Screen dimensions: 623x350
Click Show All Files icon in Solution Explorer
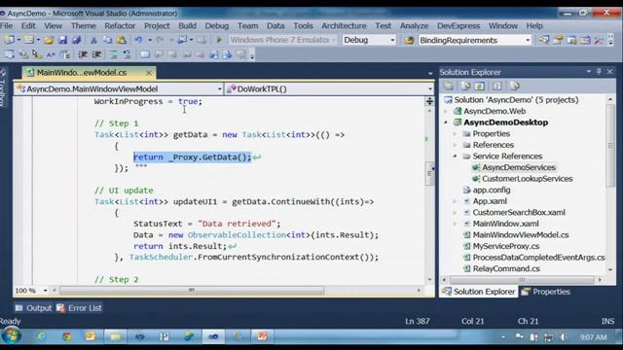click(x=465, y=86)
